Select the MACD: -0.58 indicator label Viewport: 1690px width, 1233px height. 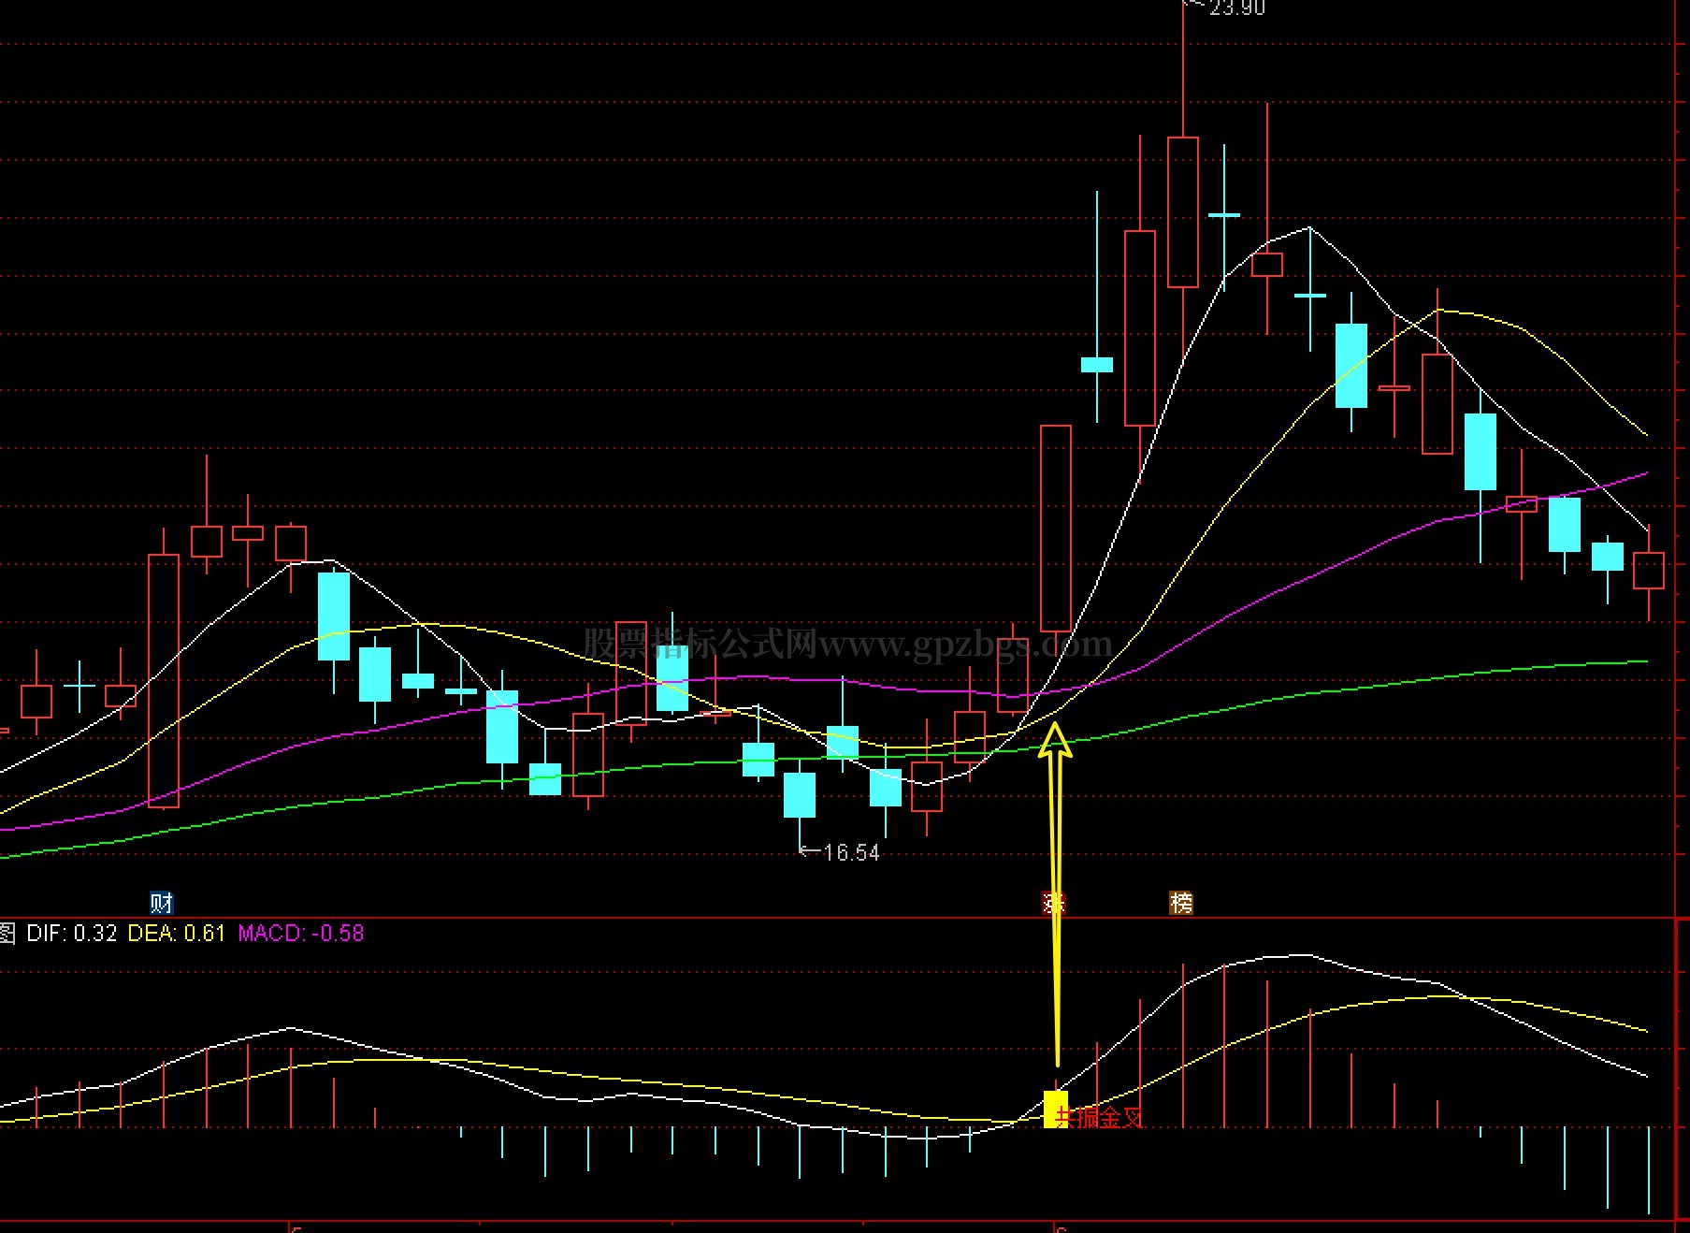click(x=301, y=933)
